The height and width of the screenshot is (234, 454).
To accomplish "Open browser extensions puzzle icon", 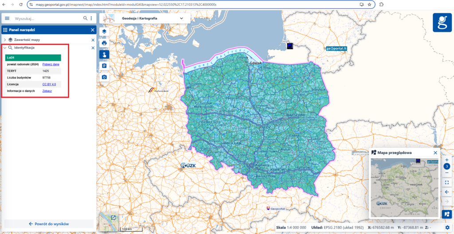I will coord(381,4).
